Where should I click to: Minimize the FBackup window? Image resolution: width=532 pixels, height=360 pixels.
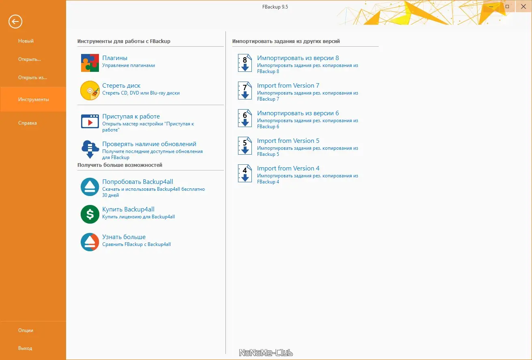click(x=491, y=6)
